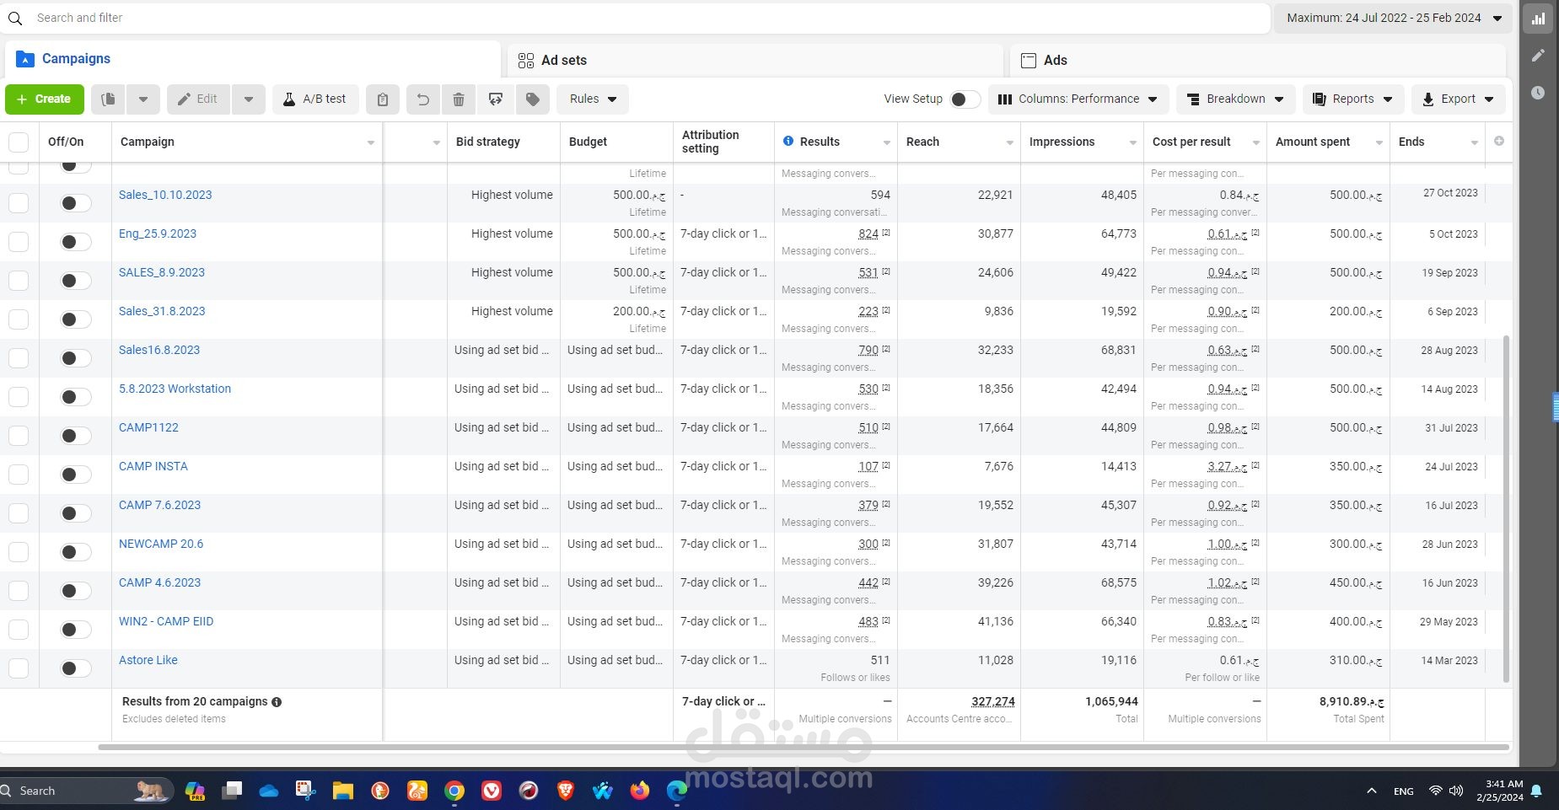Expand the dropdown arrow next to Edit

point(249,99)
